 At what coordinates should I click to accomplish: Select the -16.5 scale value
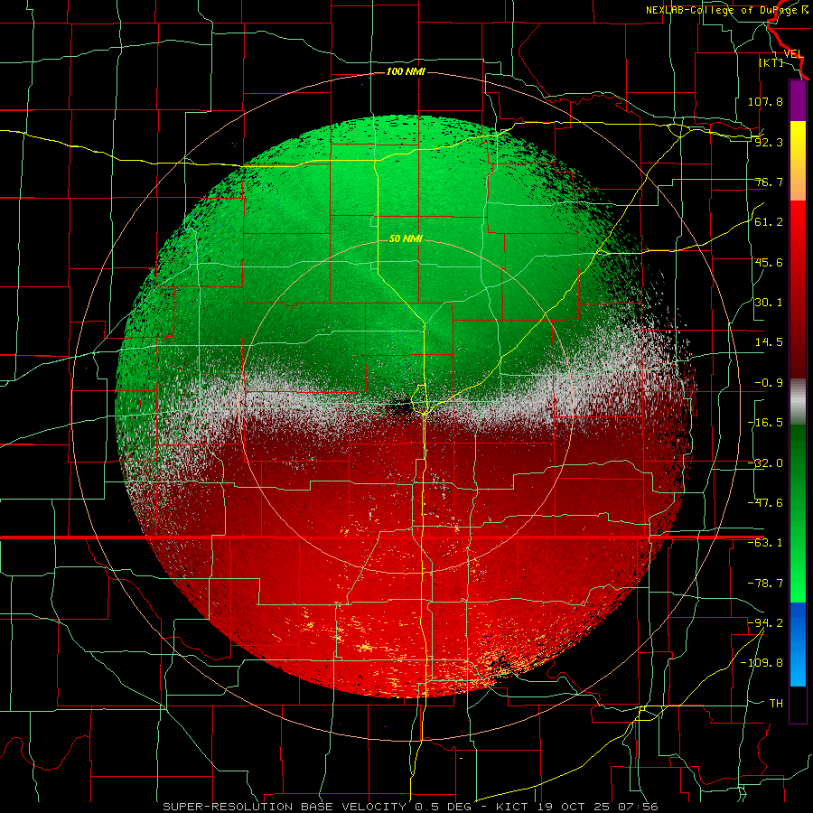click(765, 423)
